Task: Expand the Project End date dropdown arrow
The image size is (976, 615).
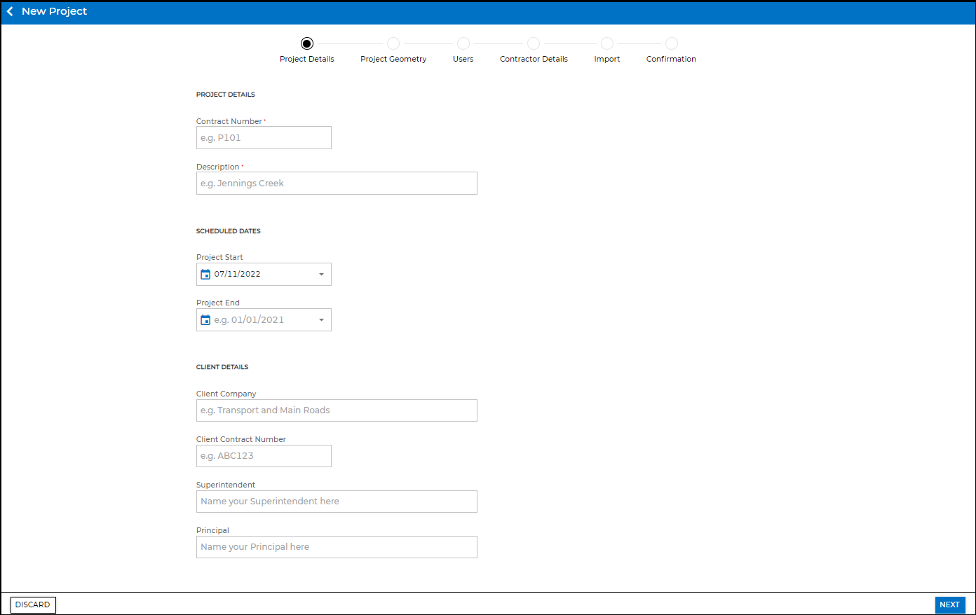Action: coord(322,320)
